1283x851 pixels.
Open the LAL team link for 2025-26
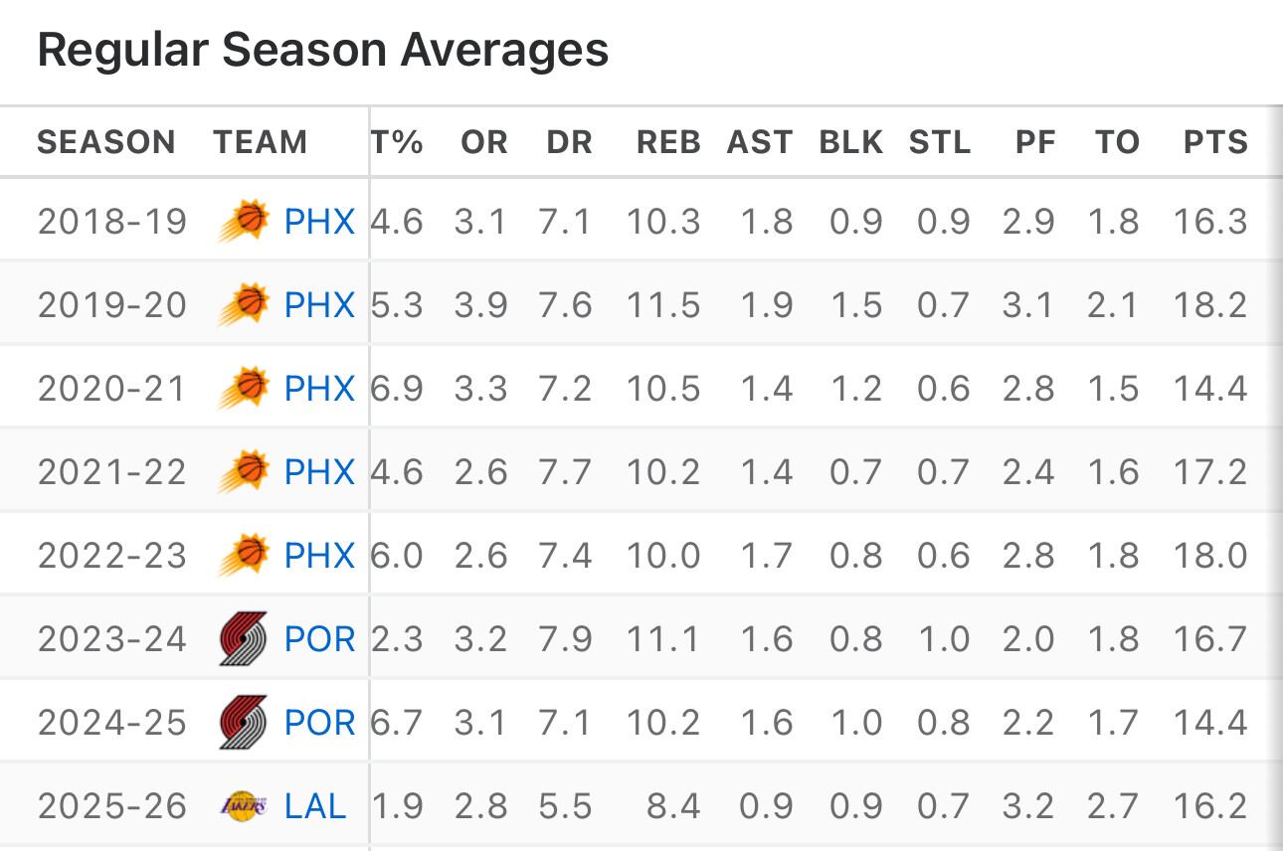(315, 805)
